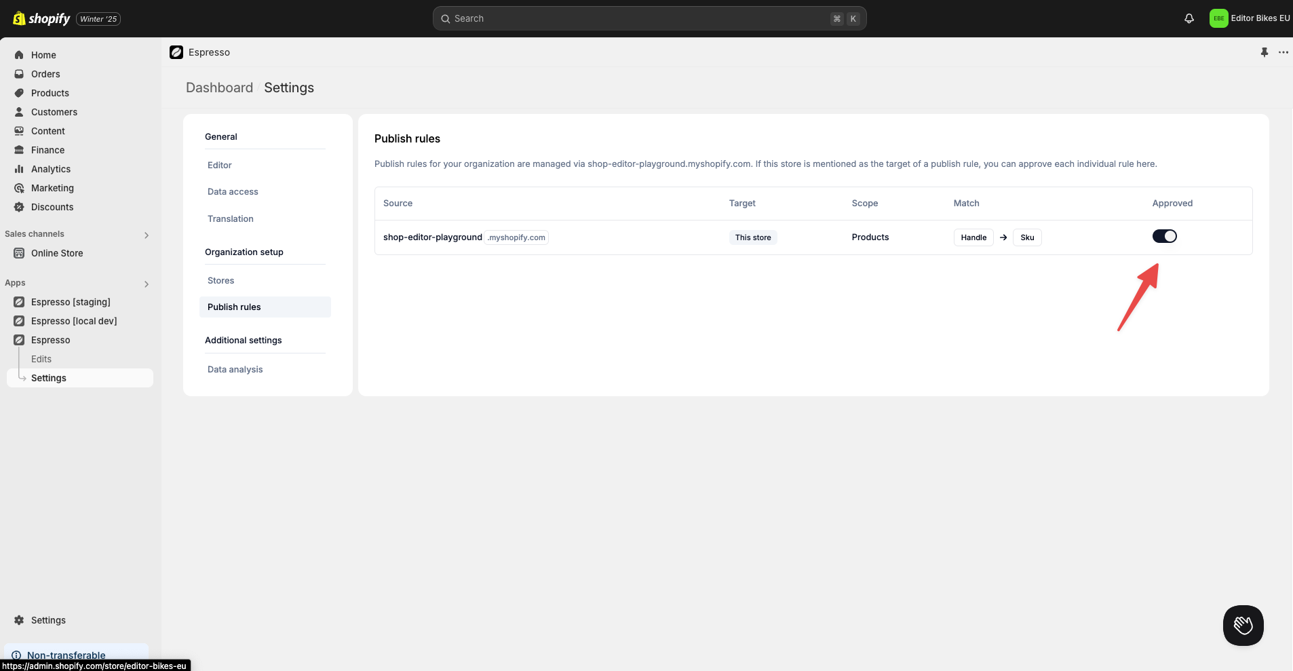Click the notification bell icon
The image size is (1293, 671).
(1189, 18)
